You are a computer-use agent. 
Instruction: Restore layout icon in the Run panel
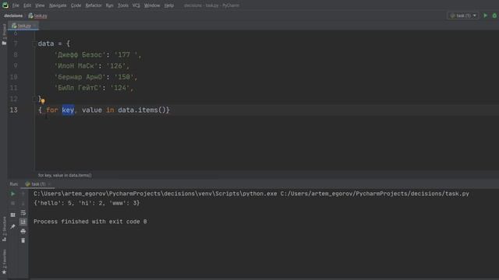[x=12, y=215]
